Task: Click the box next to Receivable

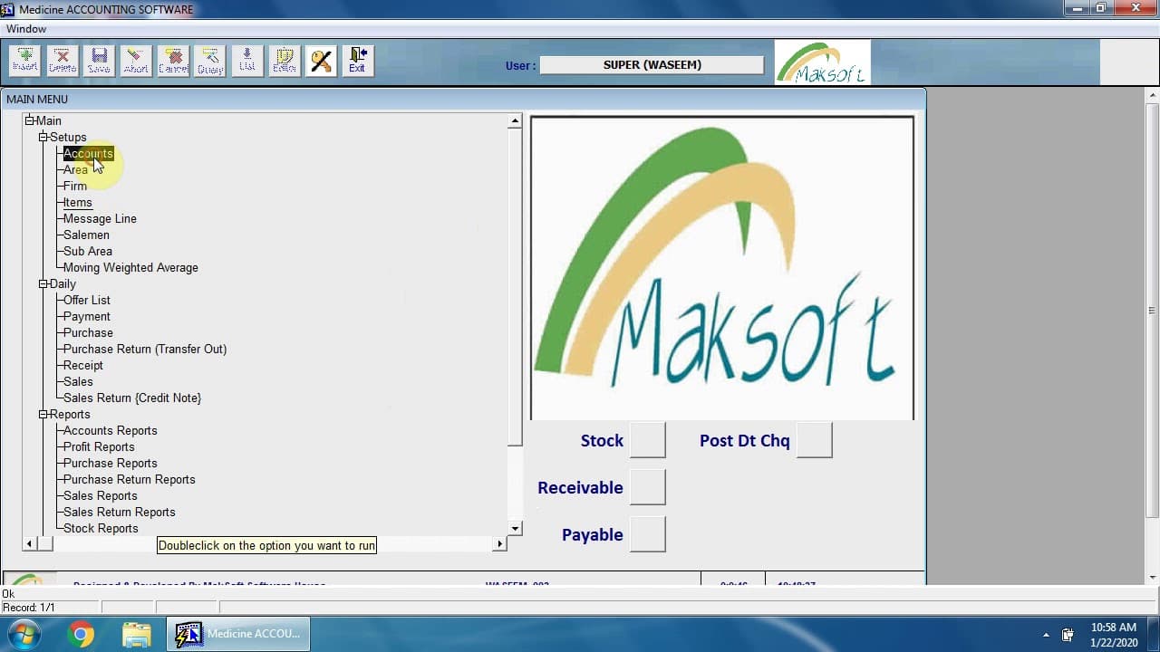Action: pyautogui.click(x=648, y=487)
